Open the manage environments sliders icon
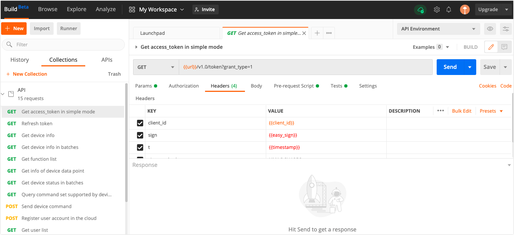Screen dimensions: 514x235 pyautogui.click(x=506, y=29)
